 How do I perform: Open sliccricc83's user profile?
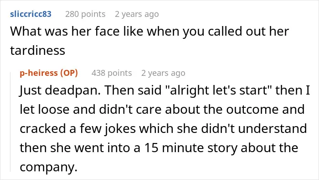coord(31,14)
